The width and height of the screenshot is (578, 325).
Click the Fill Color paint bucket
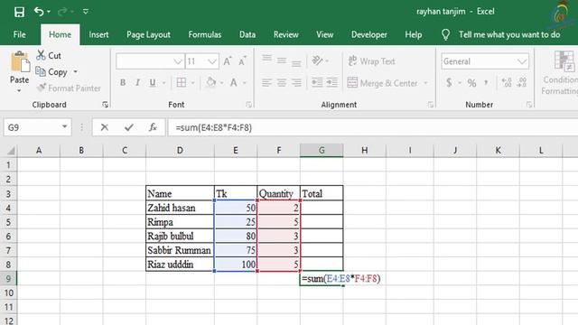pyautogui.click(x=210, y=82)
